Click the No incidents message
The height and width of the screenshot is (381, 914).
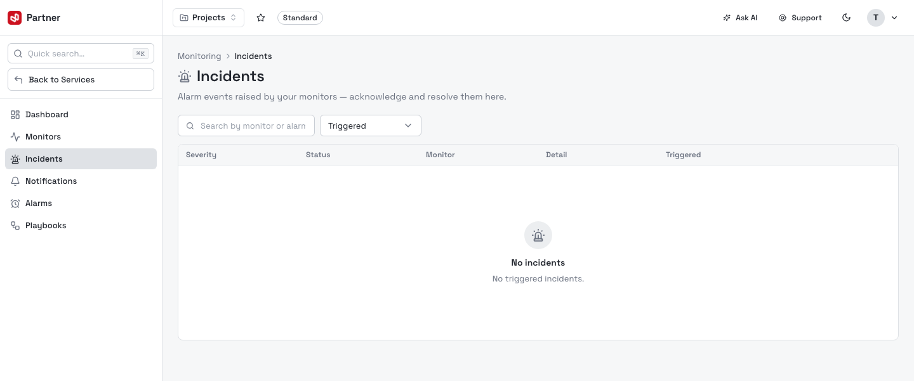pyautogui.click(x=538, y=262)
